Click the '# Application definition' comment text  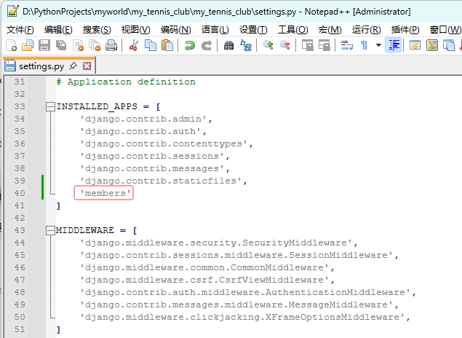(x=126, y=82)
